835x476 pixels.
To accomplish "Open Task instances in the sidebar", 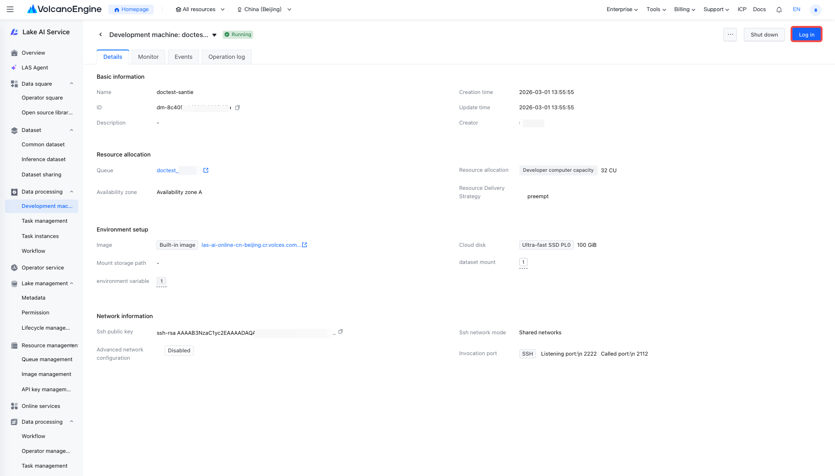I will tap(40, 236).
